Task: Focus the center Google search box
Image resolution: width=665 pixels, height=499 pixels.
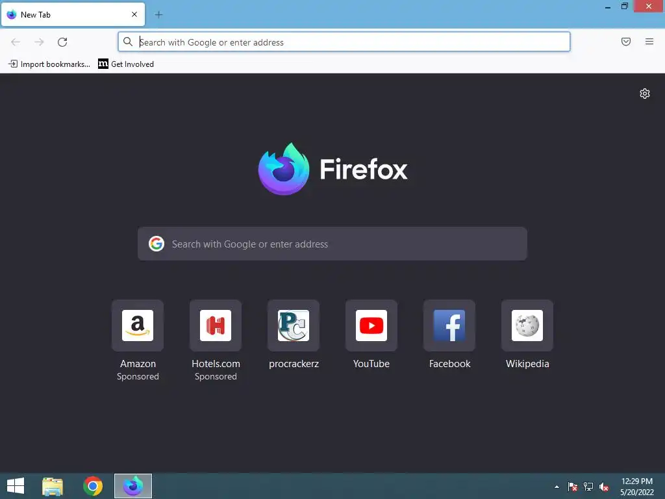Action: tap(332, 244)
